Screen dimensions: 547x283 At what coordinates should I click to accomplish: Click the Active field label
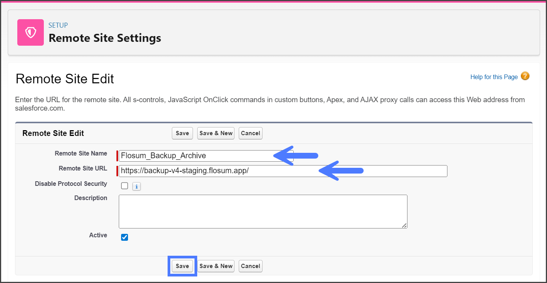[x=98, y=235]
